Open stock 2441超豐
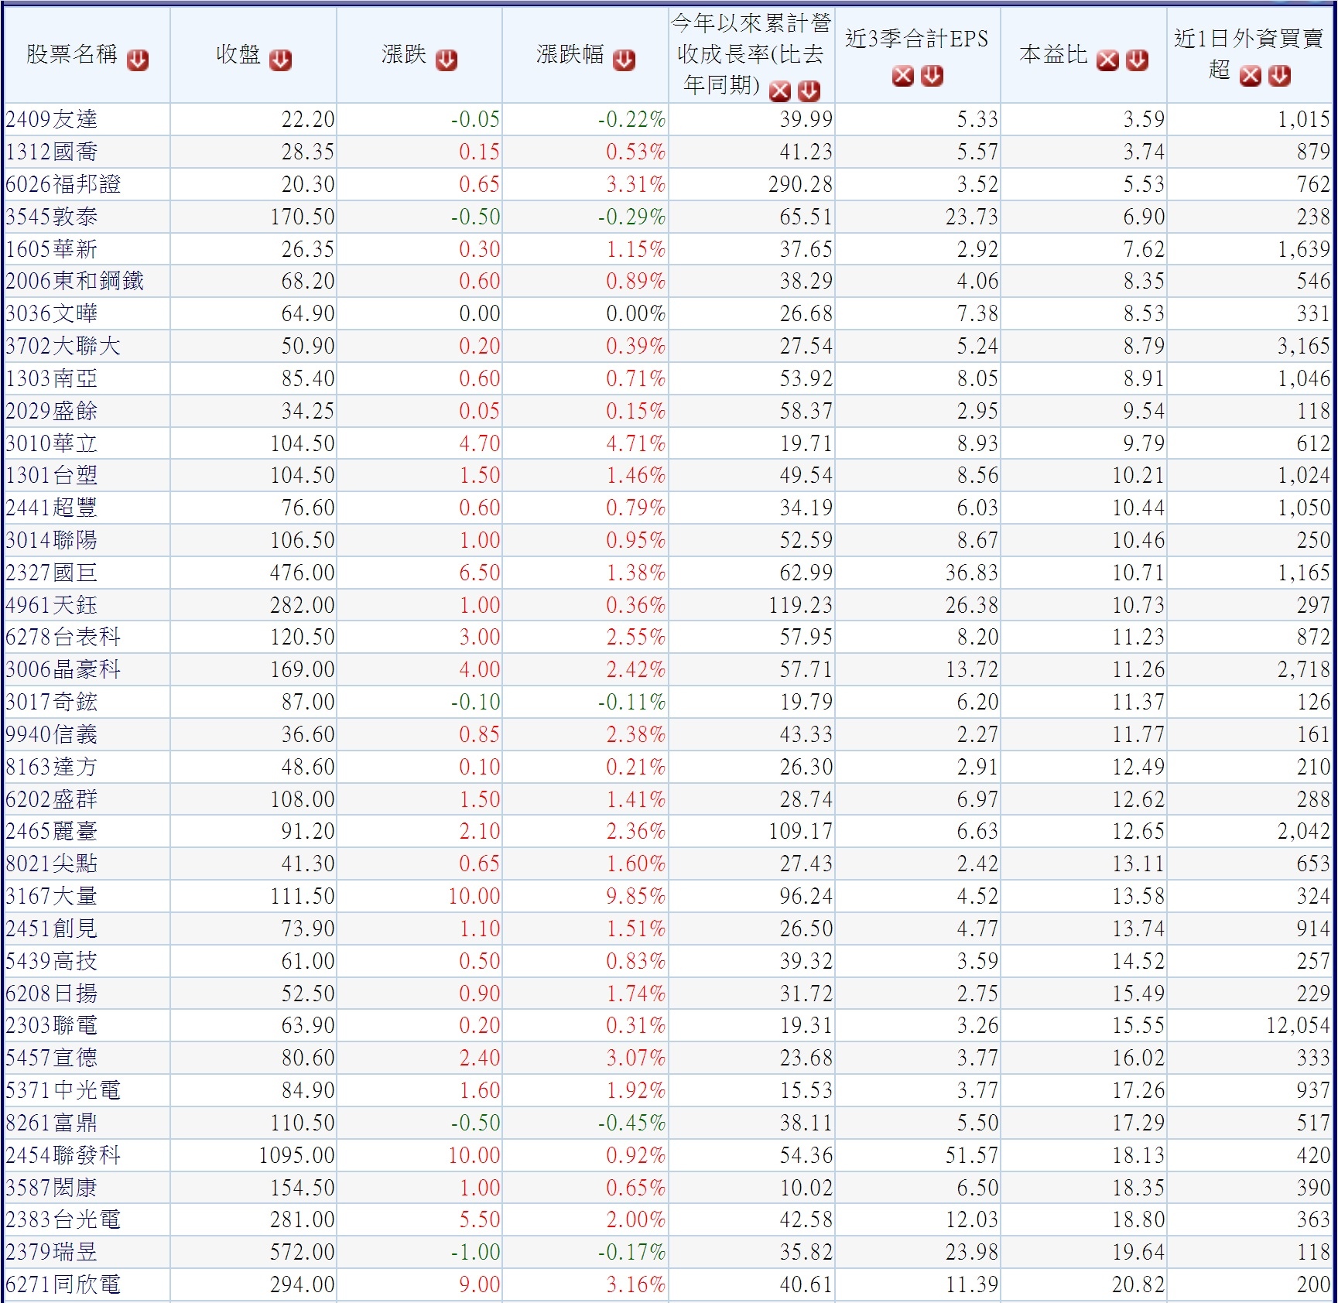Viewport: 1338px width, 1303px height. tap(52, 508)
